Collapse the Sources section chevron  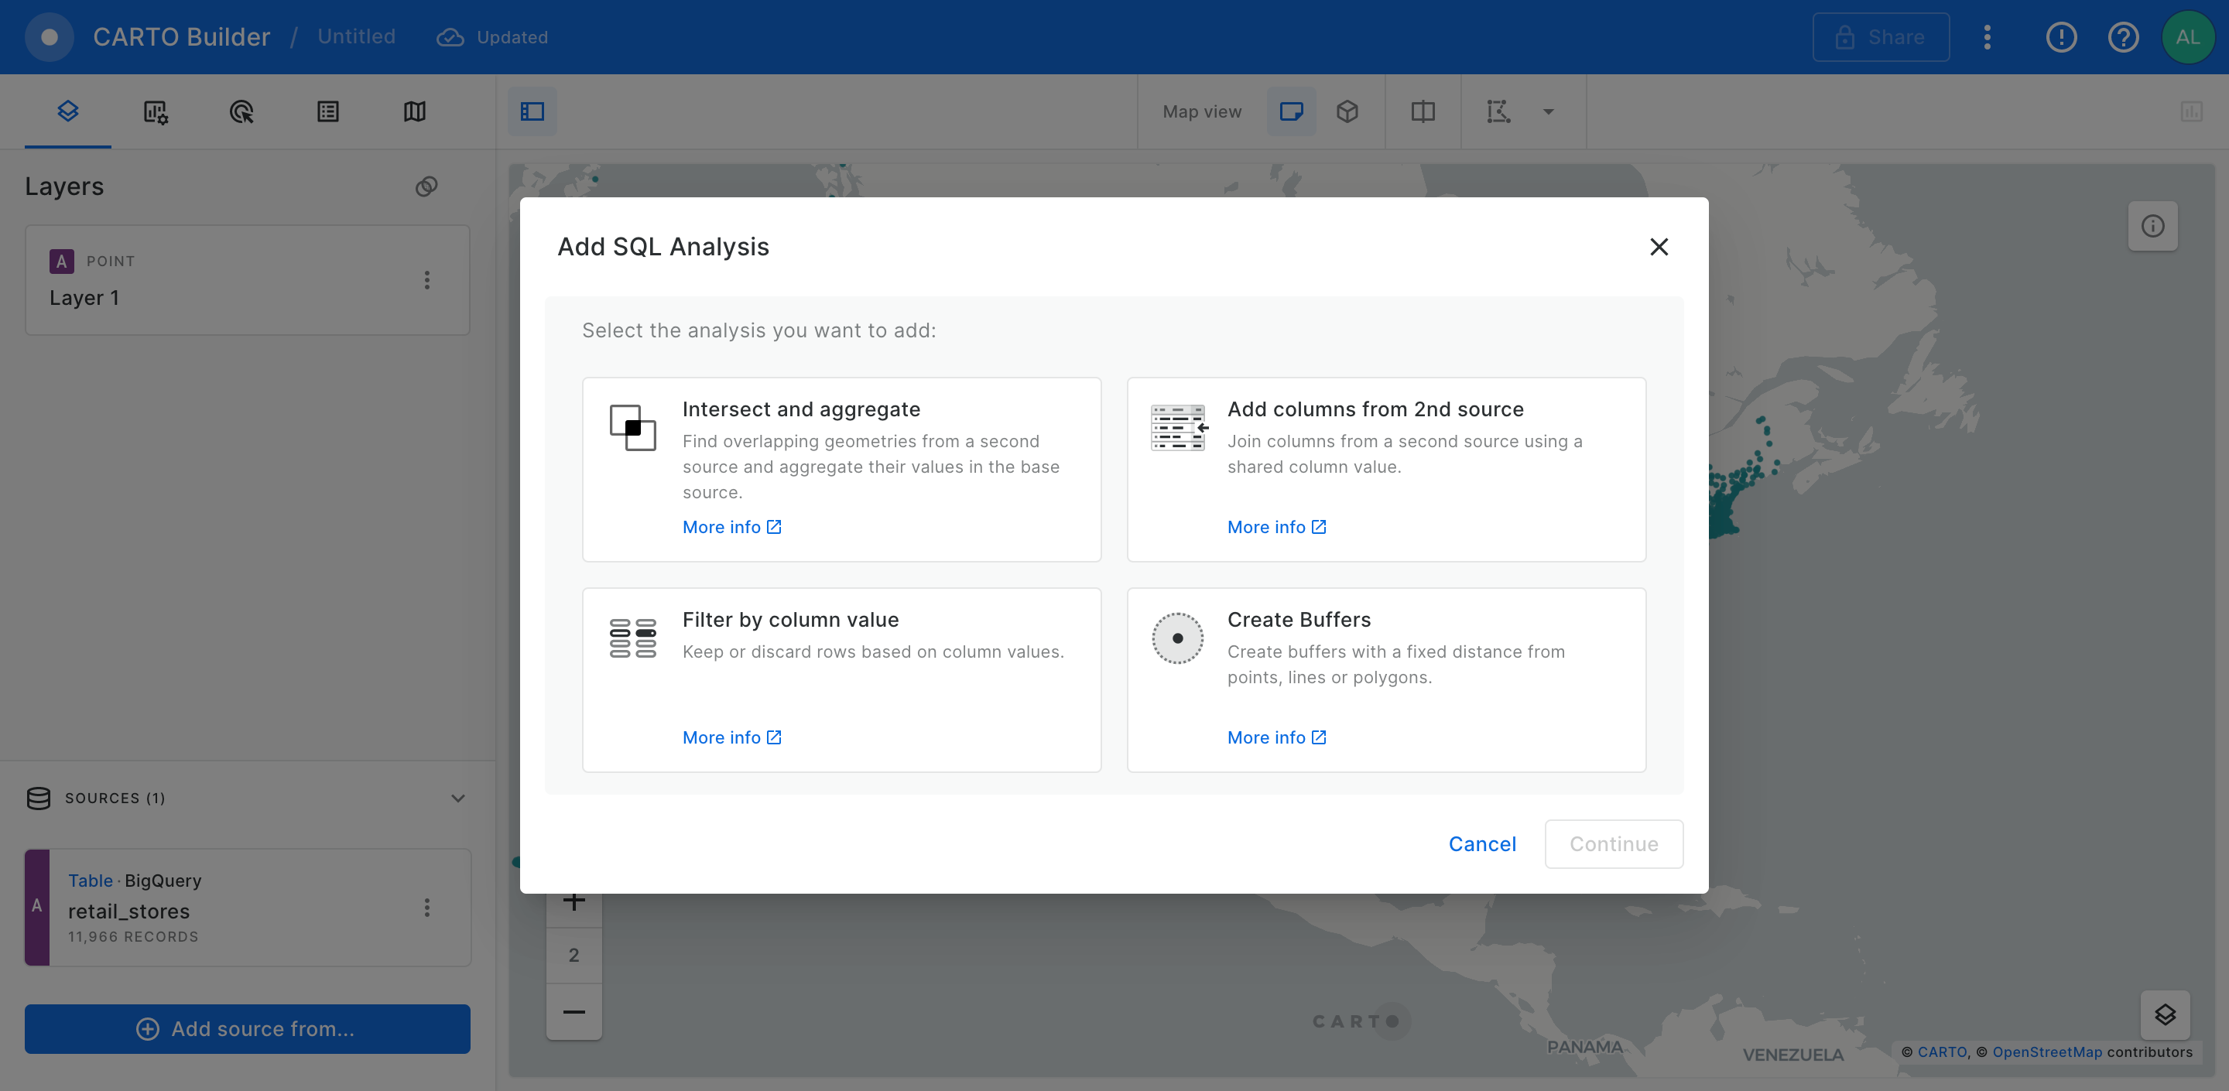click(457, 798)
